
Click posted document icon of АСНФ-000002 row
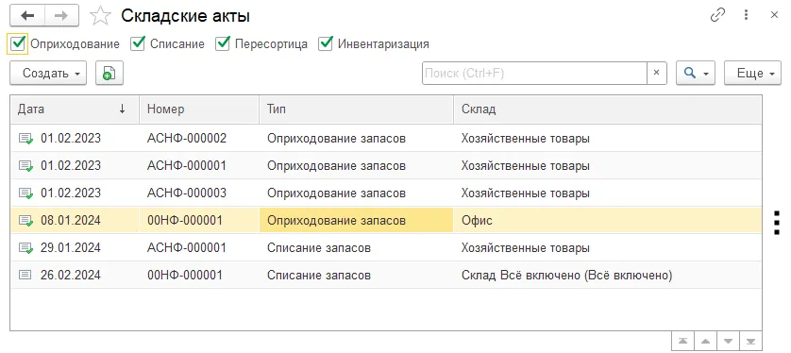pyautogui.click(x=26, y=139)
